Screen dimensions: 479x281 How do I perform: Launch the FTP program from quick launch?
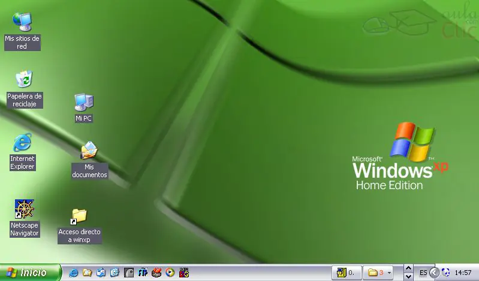pyautogui.click(x=143, y=273)
